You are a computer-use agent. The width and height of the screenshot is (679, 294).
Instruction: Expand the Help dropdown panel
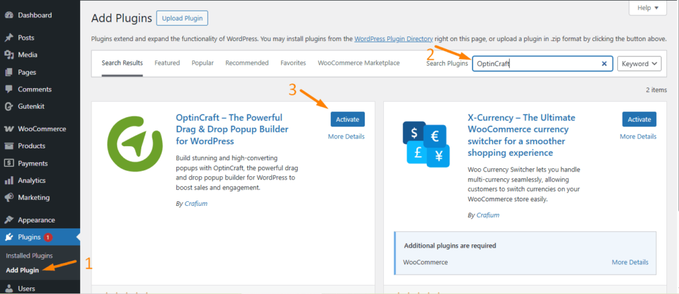click(x=647, y=8)
